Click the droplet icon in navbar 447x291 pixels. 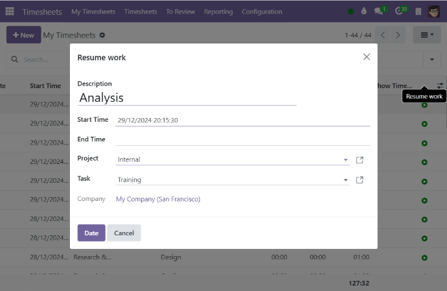coord(364,12)
